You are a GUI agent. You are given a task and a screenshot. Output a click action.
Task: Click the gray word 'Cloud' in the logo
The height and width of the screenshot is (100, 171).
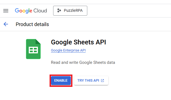coord(40,11)
